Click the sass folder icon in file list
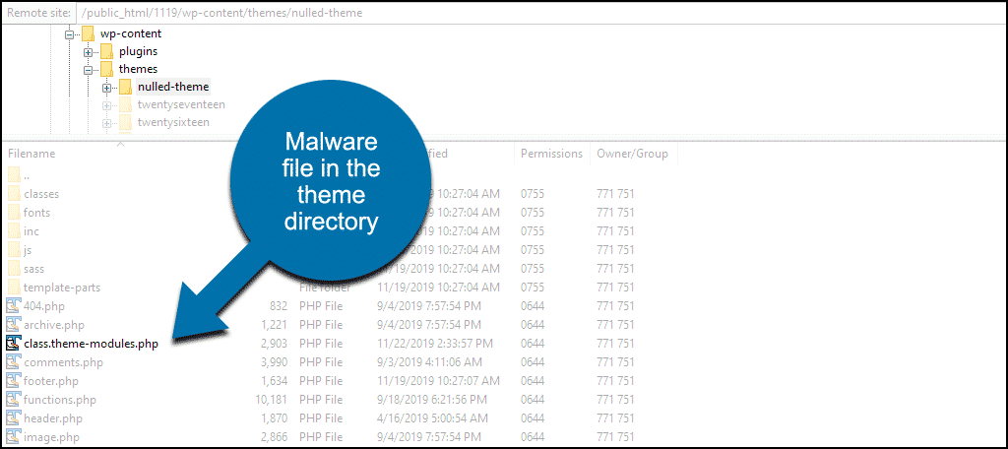The width and height of the screenshot is (1008, 449). click(14, 269)
